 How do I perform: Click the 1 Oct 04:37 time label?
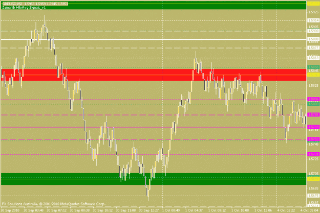point(194,210)
